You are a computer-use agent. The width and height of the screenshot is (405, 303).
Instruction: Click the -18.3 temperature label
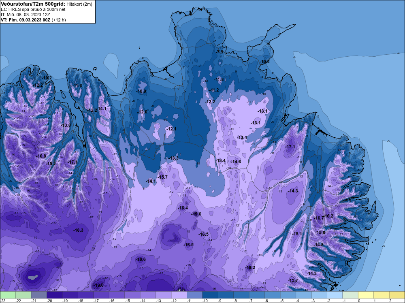click(x=78, y=230)
